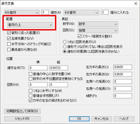Open the 配置 音符の上 dropdown
Screen dimensions: 140x124
(x=30, y=25)
